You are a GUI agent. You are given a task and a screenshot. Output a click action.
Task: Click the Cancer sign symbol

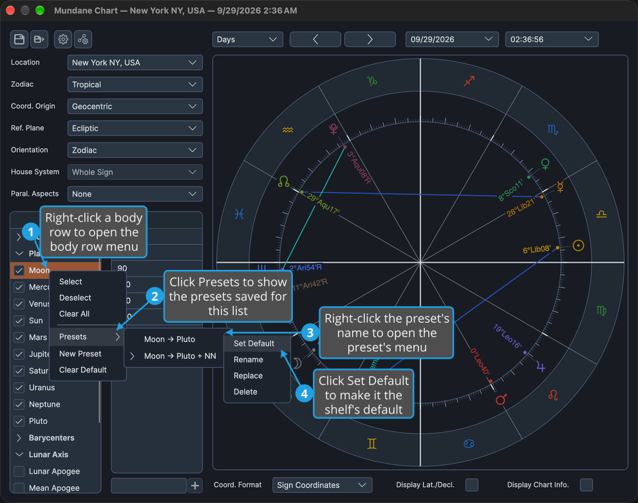pos(469,444)
